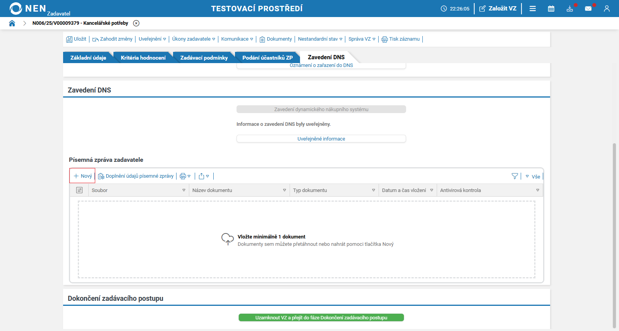Open Oznámení o zařazení do DNS
Viewport: 619px width, 331px height.
(321, 65)
